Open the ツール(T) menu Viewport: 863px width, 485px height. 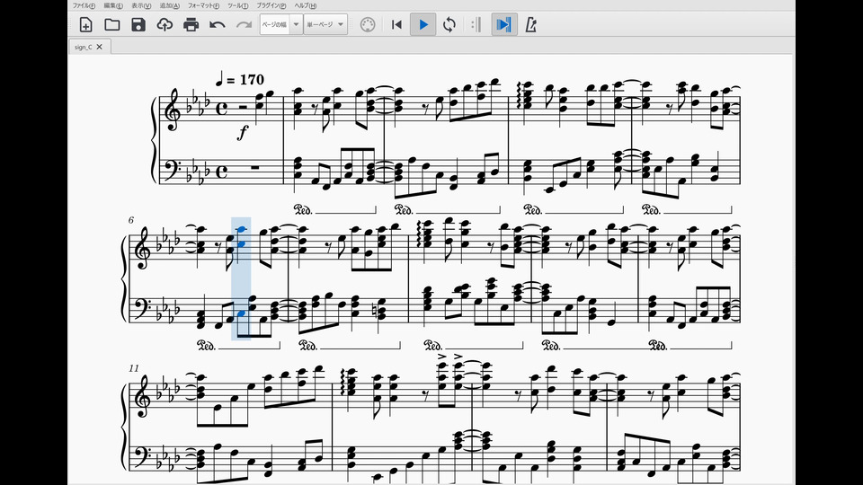tap(237, 5)
